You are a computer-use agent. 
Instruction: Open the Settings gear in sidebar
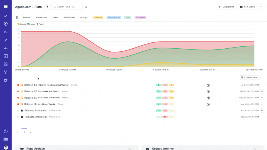(6, 80)
